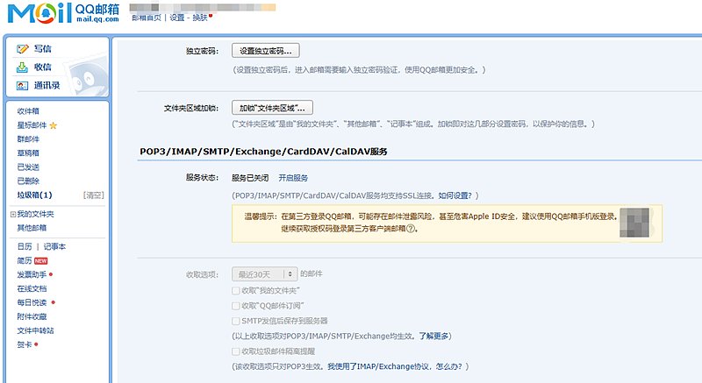Screen dimensions: 702x383
Task: Go to 草稿箱 folder
Action: point(28,152)
